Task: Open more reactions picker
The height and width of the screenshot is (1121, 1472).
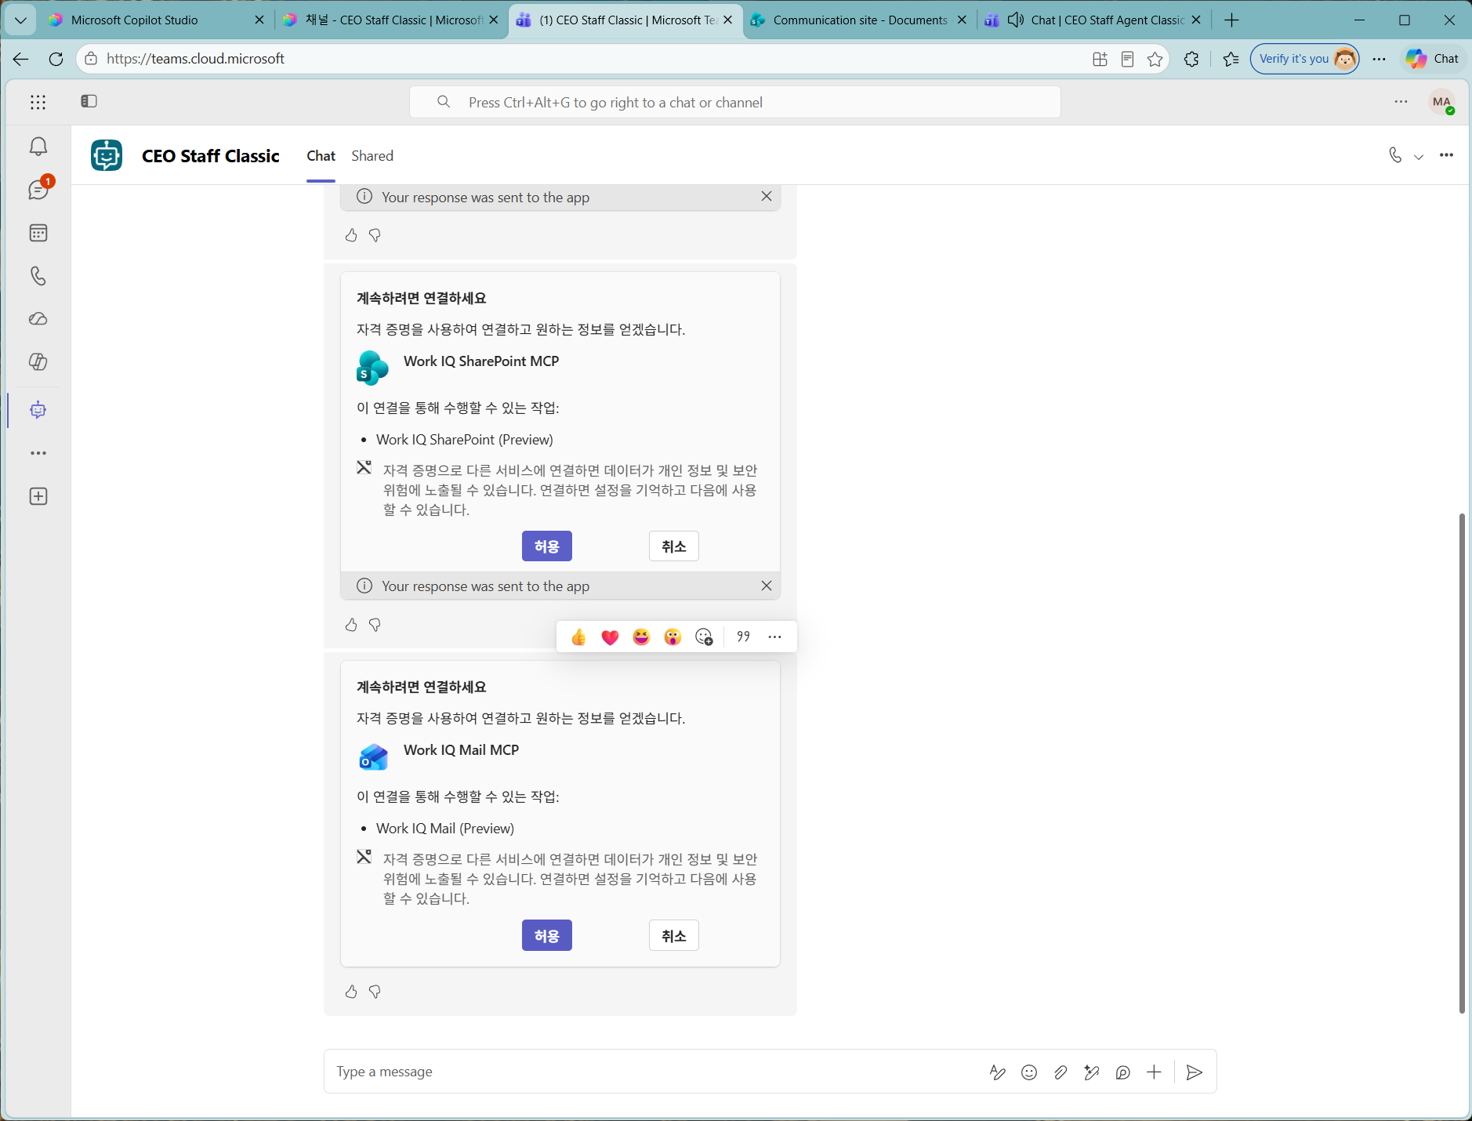Action: click(x=704, y=637)
